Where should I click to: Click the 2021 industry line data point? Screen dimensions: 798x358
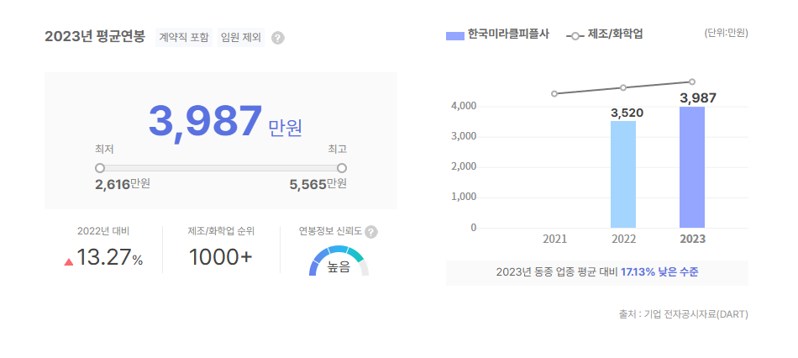point(554,93)
